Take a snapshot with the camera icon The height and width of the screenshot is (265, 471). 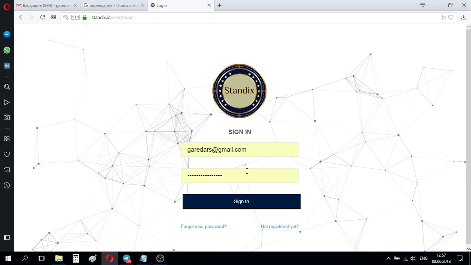pyautogui.click(x=7, y=117)
